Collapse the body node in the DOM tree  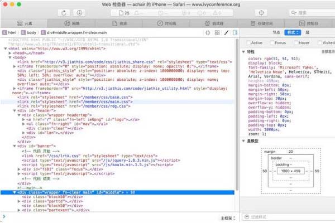(10, 57)
